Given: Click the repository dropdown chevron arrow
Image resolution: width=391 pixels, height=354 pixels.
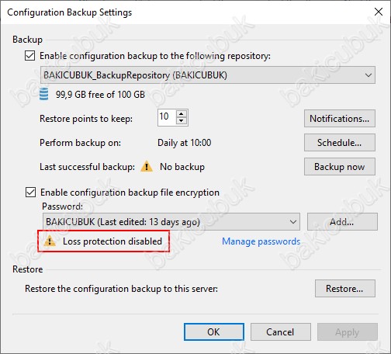Looking at the screenshot, I should pos(369,75).
